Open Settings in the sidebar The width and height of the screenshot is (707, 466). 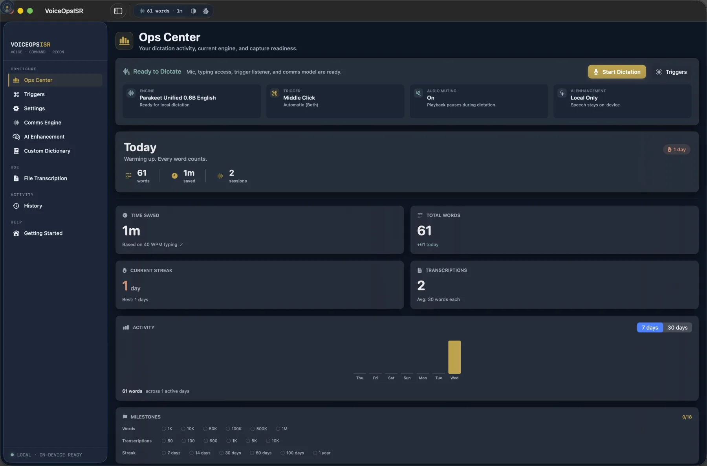coord(55,108)
